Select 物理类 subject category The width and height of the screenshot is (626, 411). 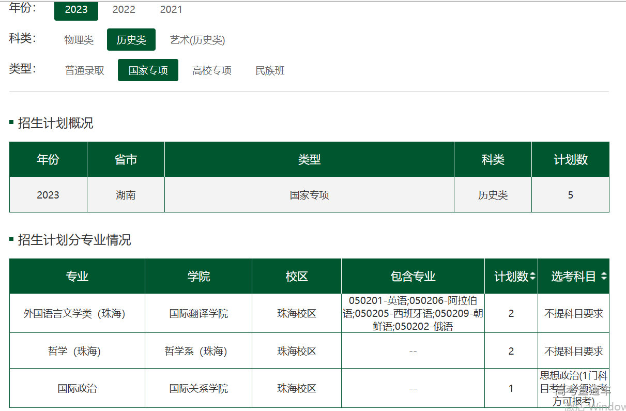coord(79,40)
